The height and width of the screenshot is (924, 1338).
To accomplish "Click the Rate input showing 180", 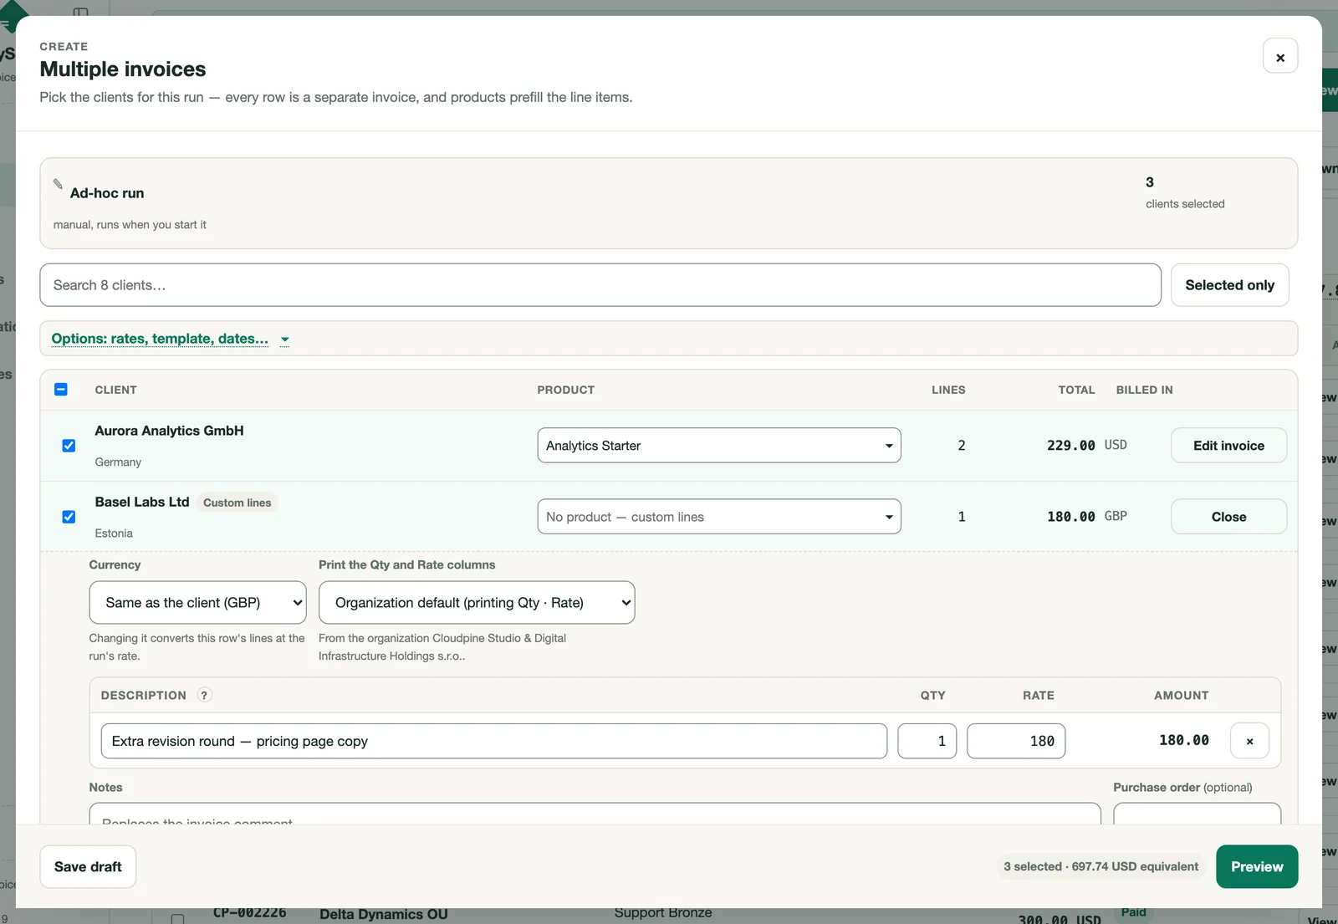I will [1016, 741].
